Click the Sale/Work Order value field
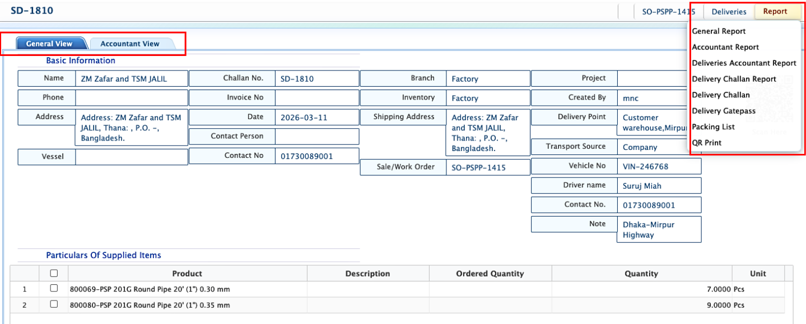The height and width of the screenshot is (324, 806). 487,167
